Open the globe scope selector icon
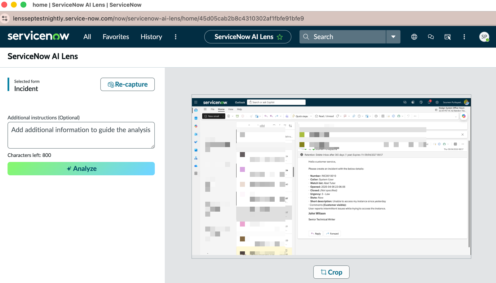Image resolution: width=496 pixels, height=283 pixels. point(414,37)
